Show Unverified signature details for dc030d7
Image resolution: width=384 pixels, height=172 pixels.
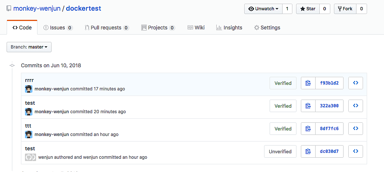[x=280, y=151]
